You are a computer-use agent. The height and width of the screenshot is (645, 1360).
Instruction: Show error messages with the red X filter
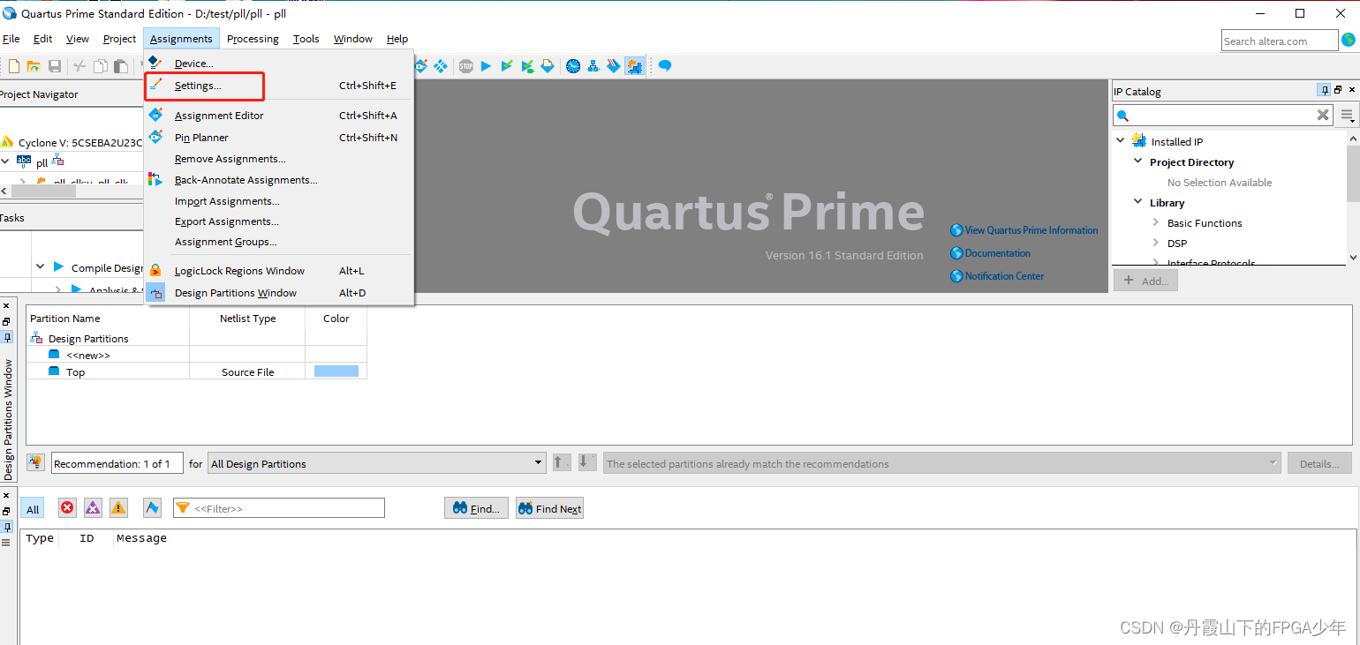68,507
